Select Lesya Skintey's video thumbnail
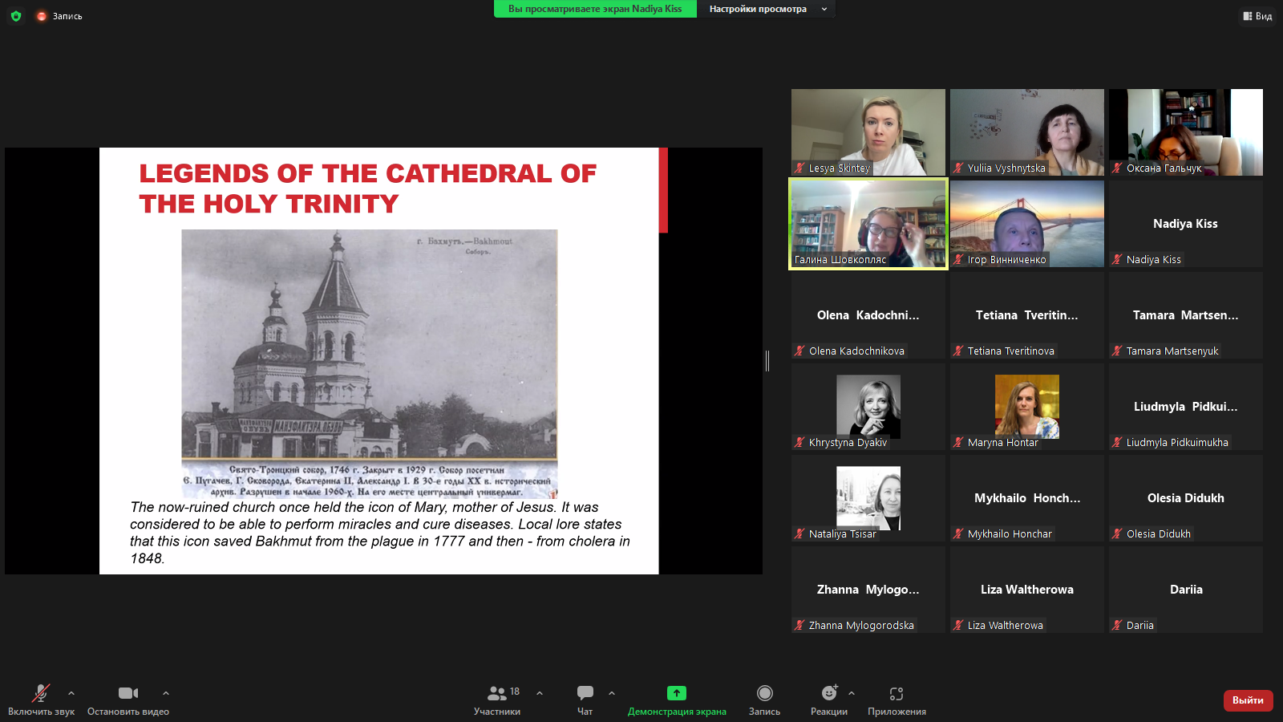 (x=868, y=132)
